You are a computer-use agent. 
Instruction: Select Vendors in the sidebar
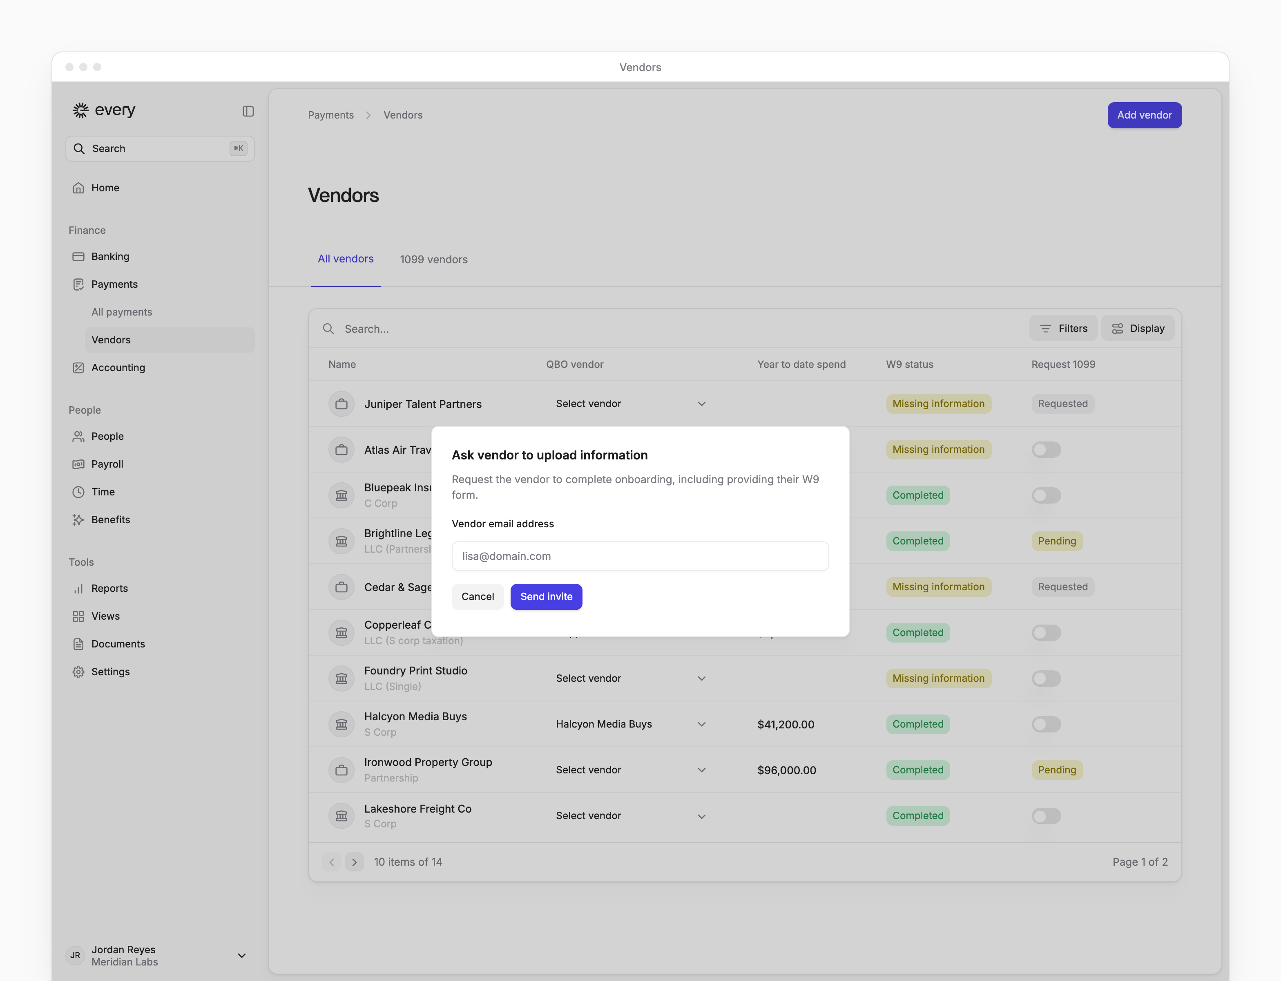(170, 340)
